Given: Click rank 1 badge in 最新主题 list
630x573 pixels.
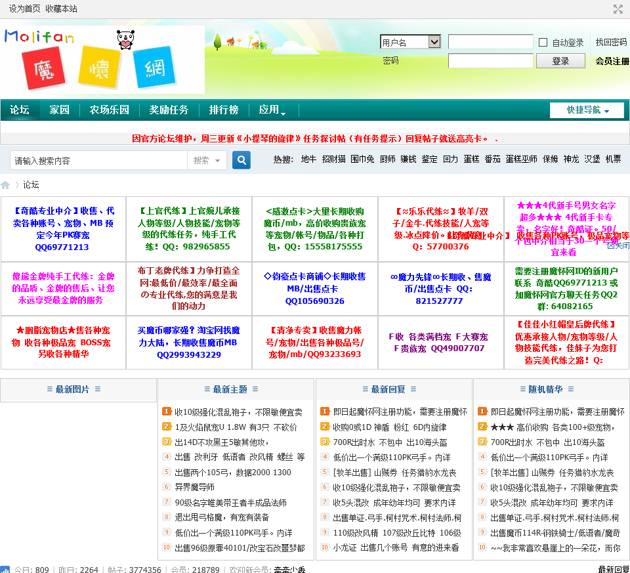Looking at the screenshot, I should [167, 412].
